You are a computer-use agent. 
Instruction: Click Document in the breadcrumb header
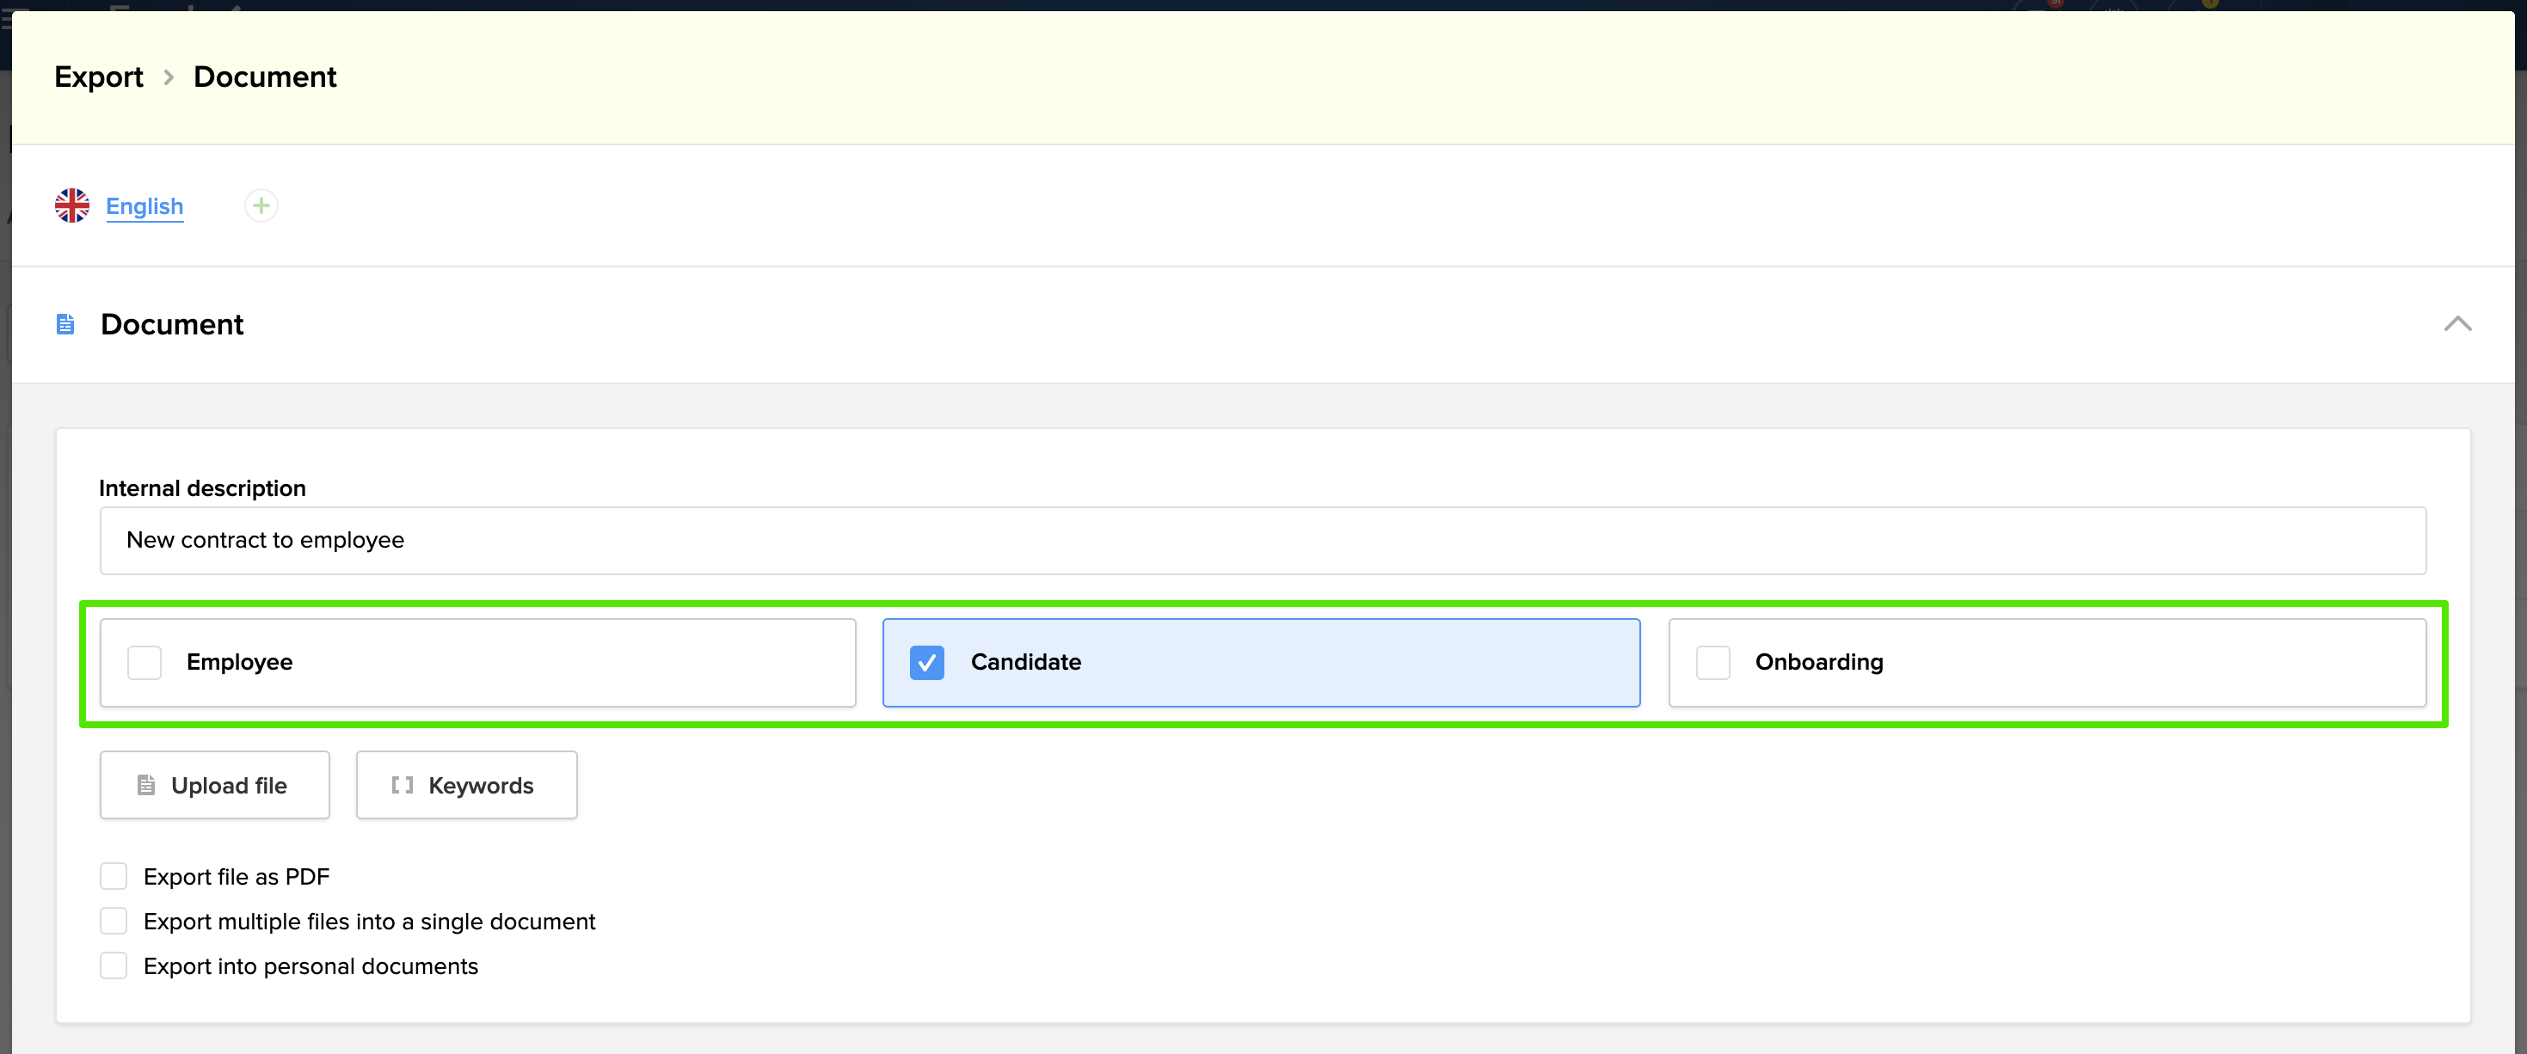pos(265,77)
